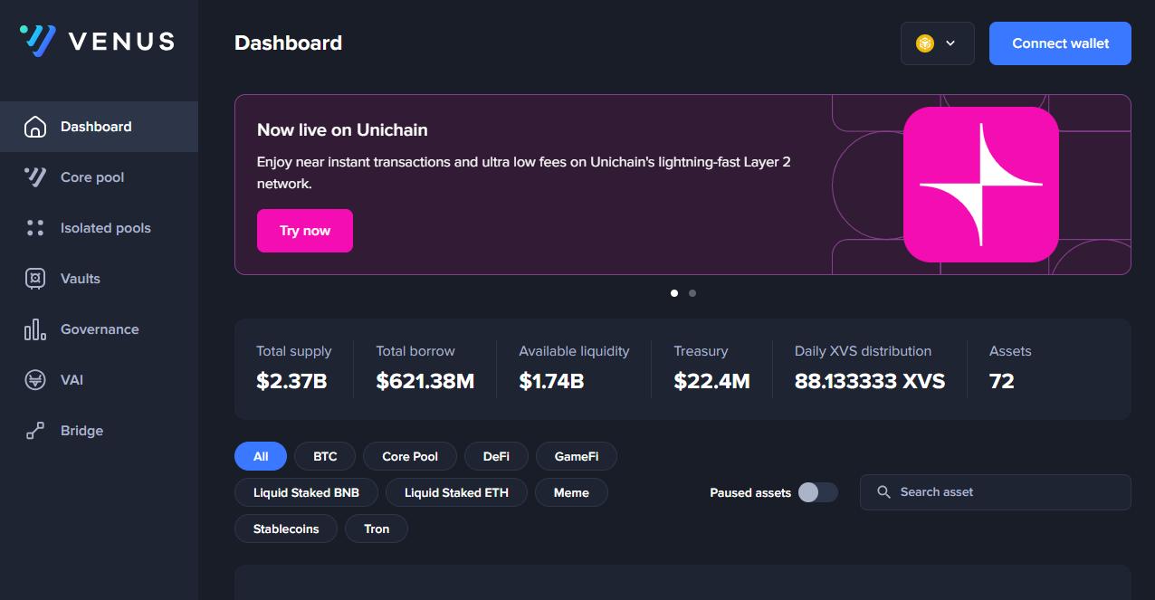
Task: Filter assets by the BTC tag
Action: click(x=325, y=456)
